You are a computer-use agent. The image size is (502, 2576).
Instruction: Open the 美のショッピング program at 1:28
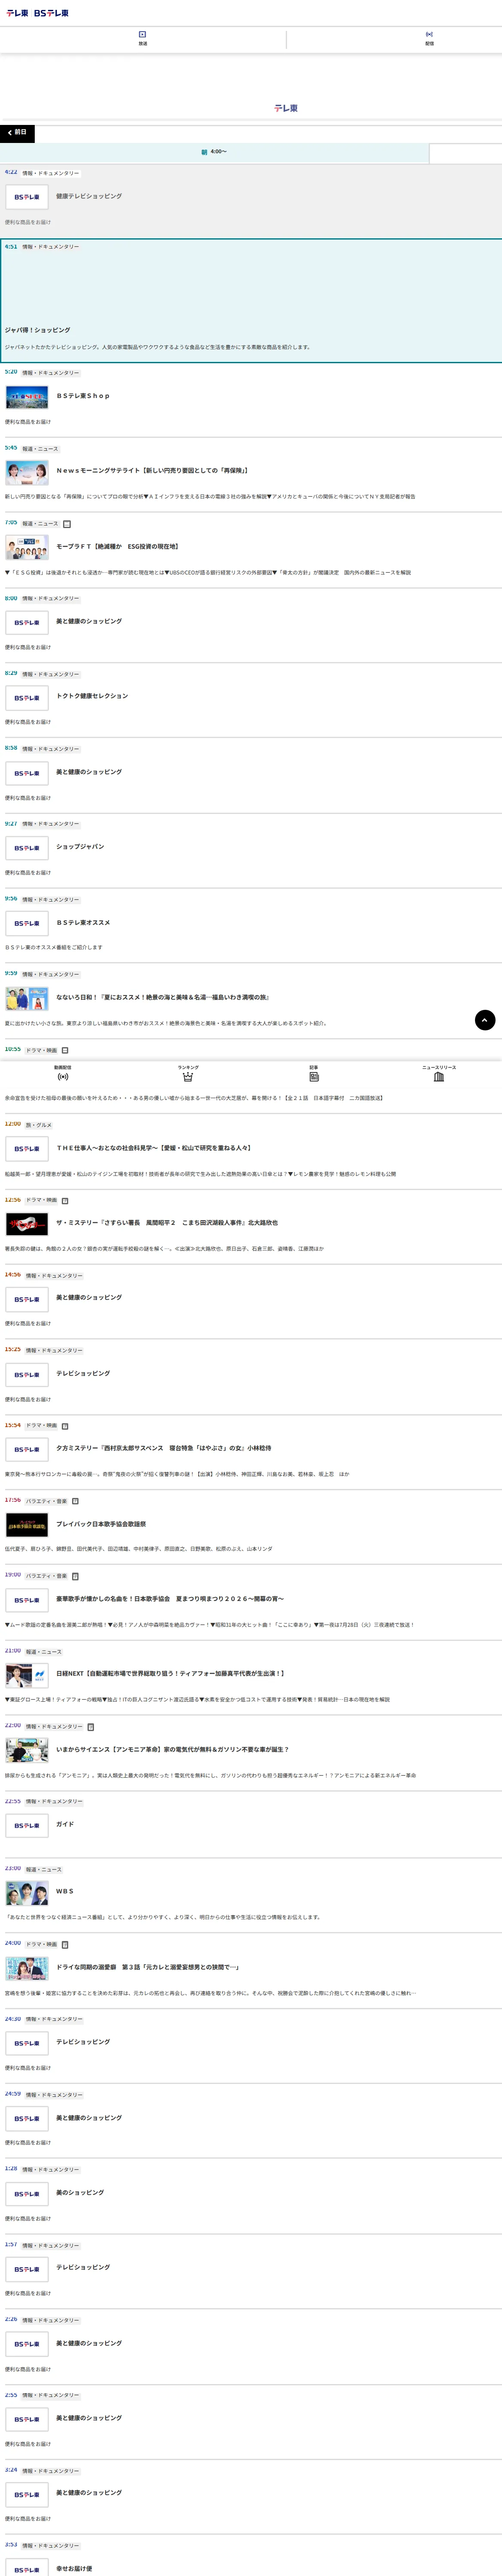pyautogui.click(x=80, y=2192)
